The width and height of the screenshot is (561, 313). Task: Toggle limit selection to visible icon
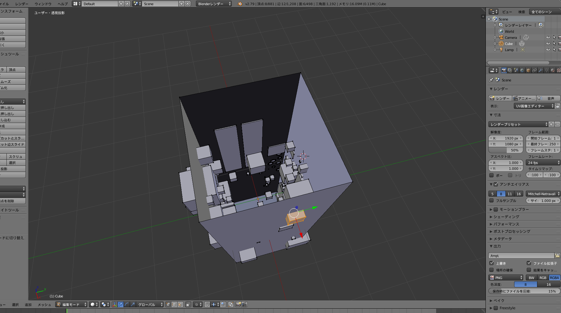pos(188,304)
